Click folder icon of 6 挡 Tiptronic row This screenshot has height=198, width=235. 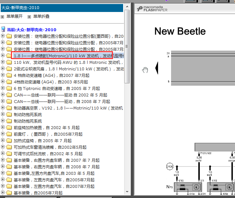coord(9,88)
